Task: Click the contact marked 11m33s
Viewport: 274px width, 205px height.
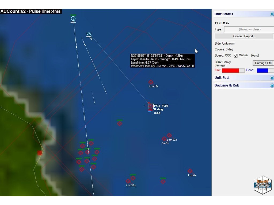Action: click(128, 181)
